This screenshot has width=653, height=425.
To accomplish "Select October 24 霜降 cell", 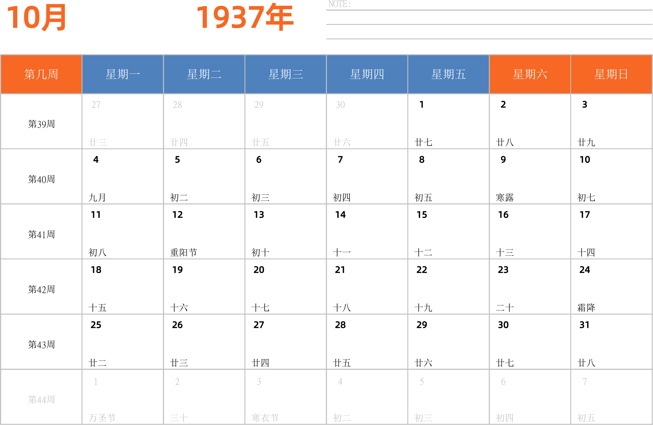I will point(611,287).
